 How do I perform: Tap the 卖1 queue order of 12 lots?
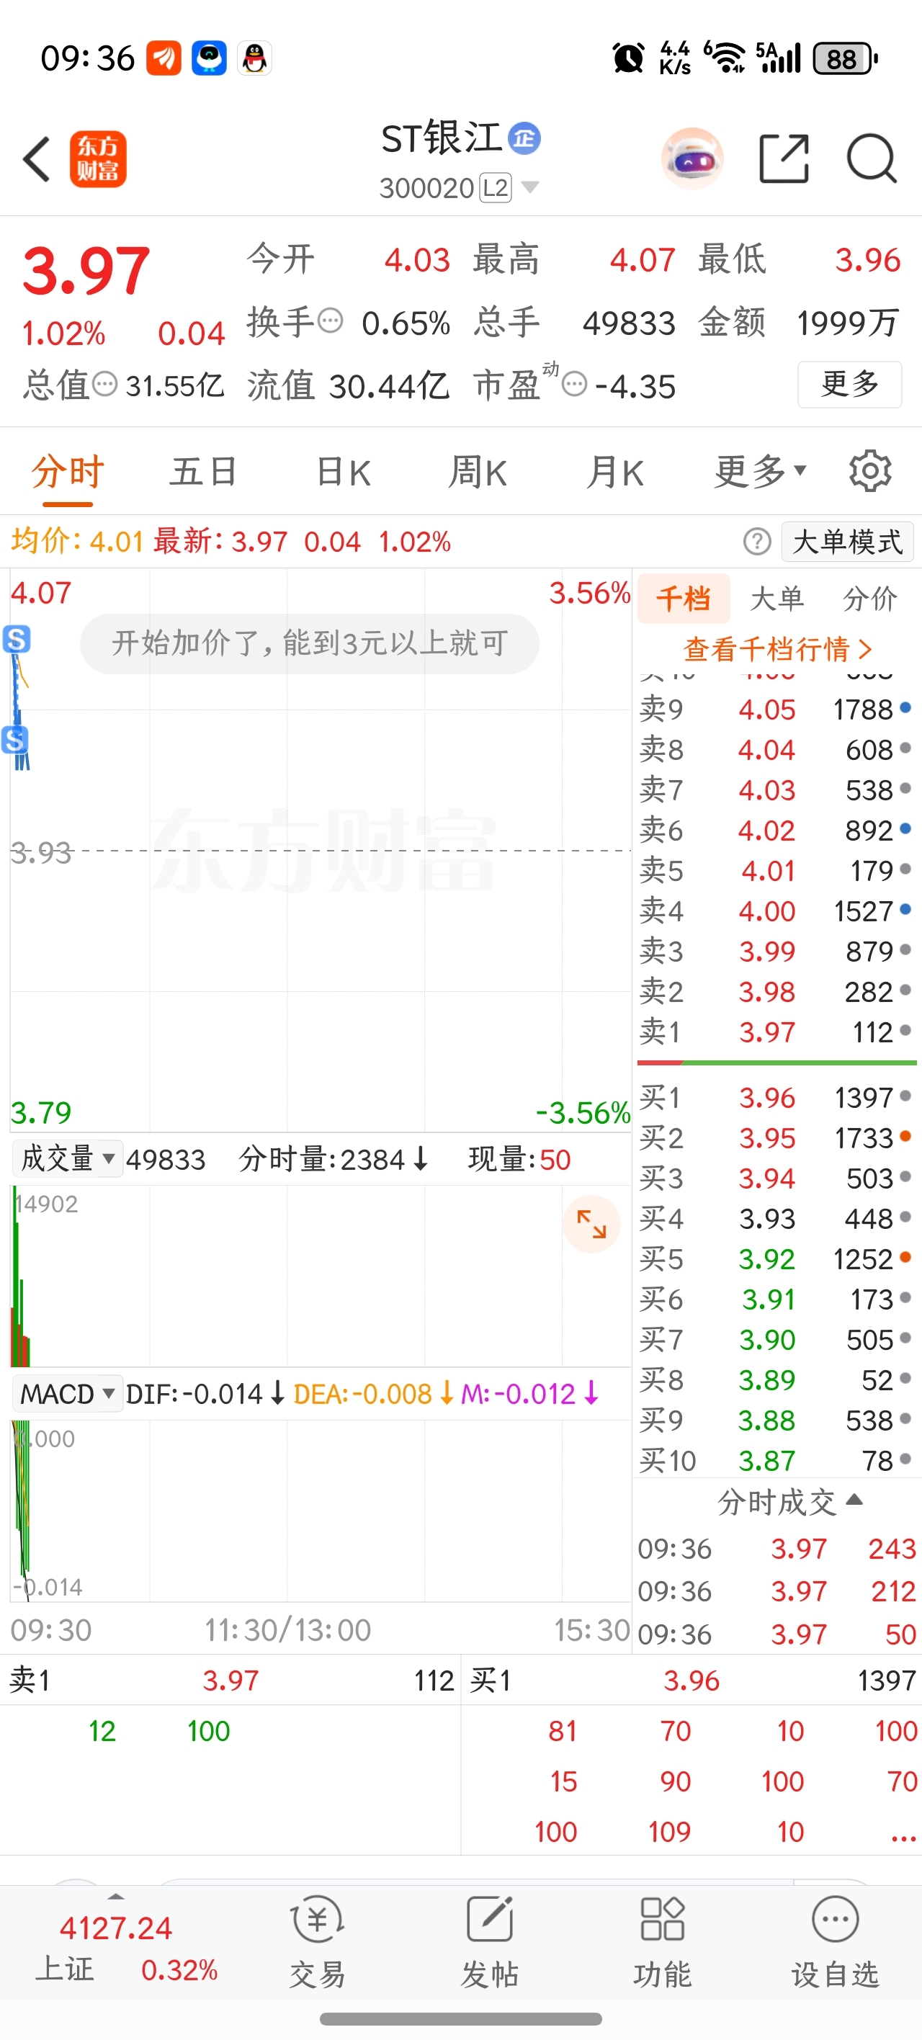(102, 1731)
